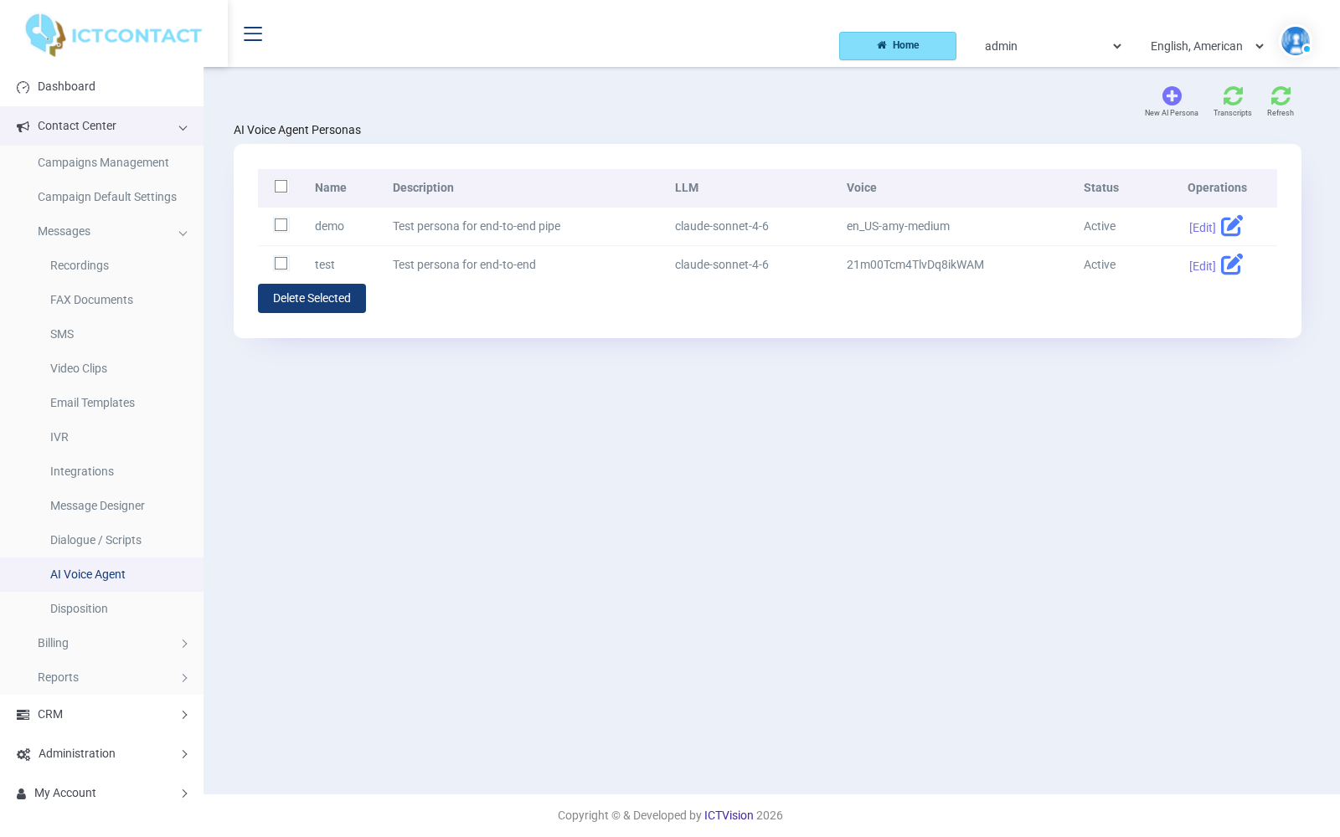The width and height of the screenshot is (1340, 837).
Task: Click voice cell en_US-amy-medium
Action: coord(898,226)
